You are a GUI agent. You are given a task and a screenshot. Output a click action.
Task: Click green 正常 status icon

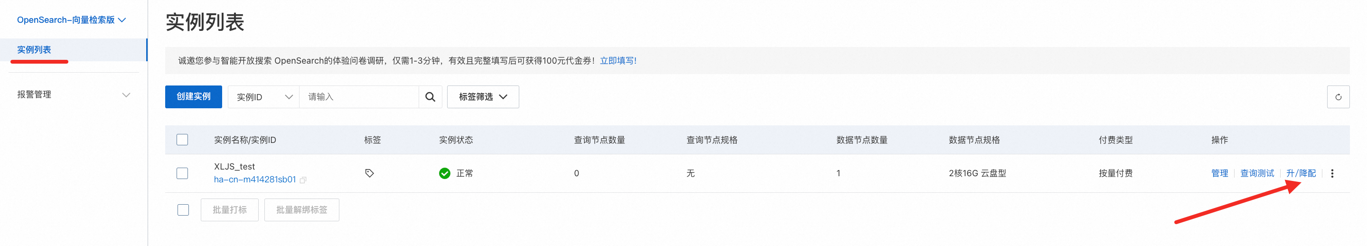click(x=444, y=173)
